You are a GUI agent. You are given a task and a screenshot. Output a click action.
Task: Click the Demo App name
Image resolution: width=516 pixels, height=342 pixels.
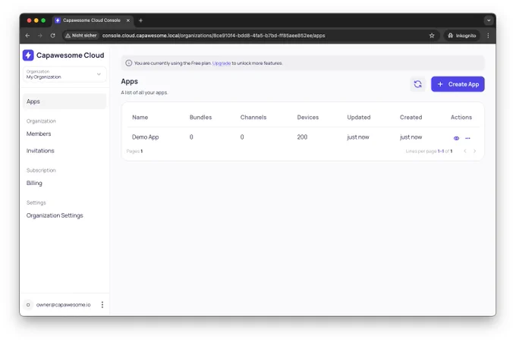click(145, 137)
